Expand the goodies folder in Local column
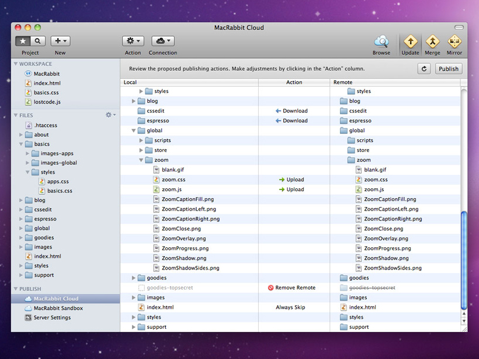Viewport: 479px width, 359px height. pos(134,278)
